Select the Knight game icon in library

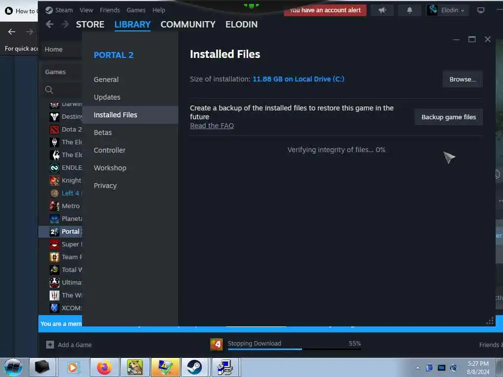54,181
